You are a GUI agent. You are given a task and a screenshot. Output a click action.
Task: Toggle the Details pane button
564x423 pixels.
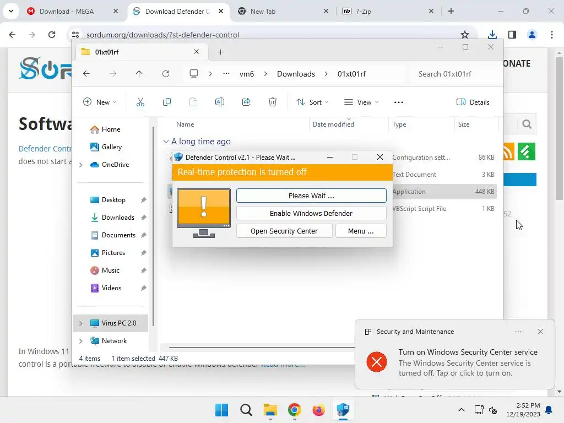click(x=473, y=102)
